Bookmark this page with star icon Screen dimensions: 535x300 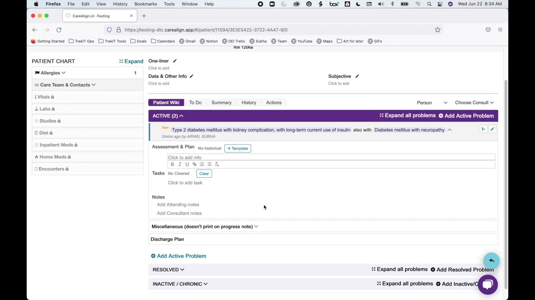tap(438, 30)
